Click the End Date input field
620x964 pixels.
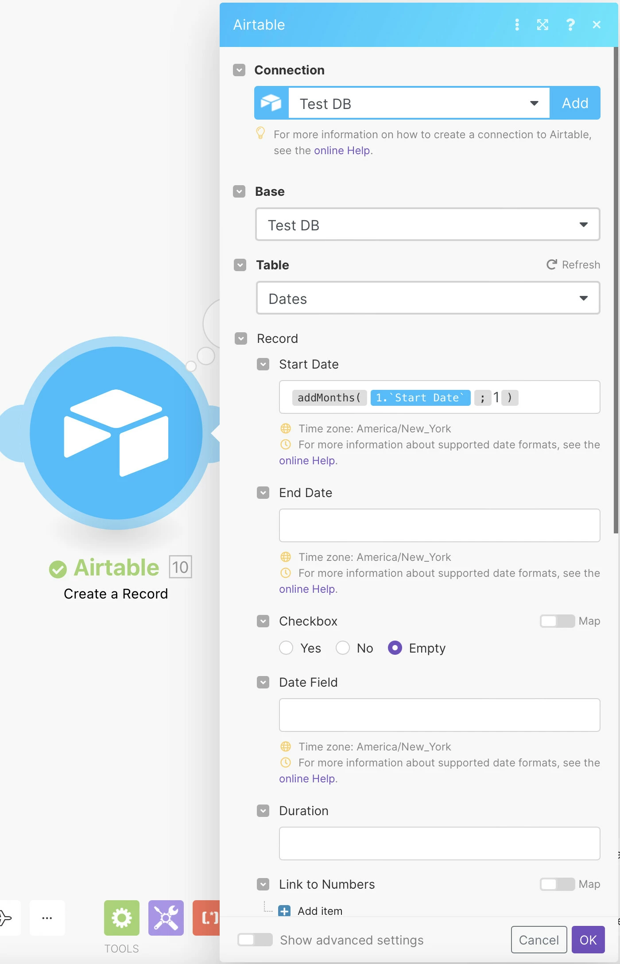439,525
